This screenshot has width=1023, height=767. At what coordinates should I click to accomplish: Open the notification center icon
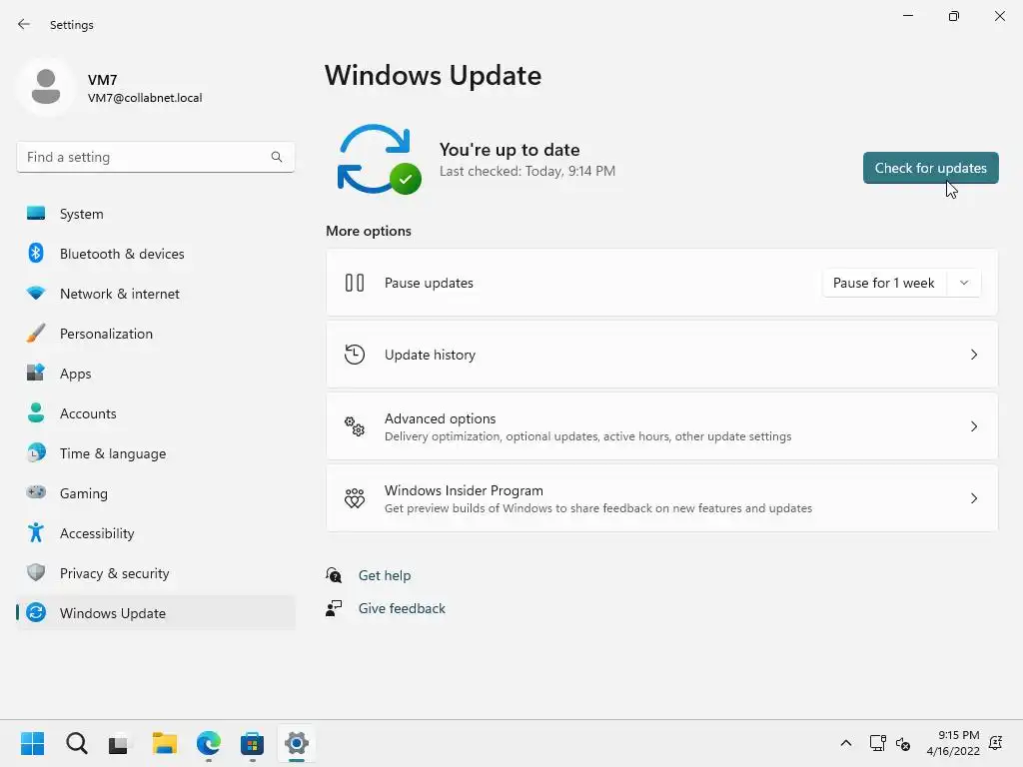tap(996, 743)
